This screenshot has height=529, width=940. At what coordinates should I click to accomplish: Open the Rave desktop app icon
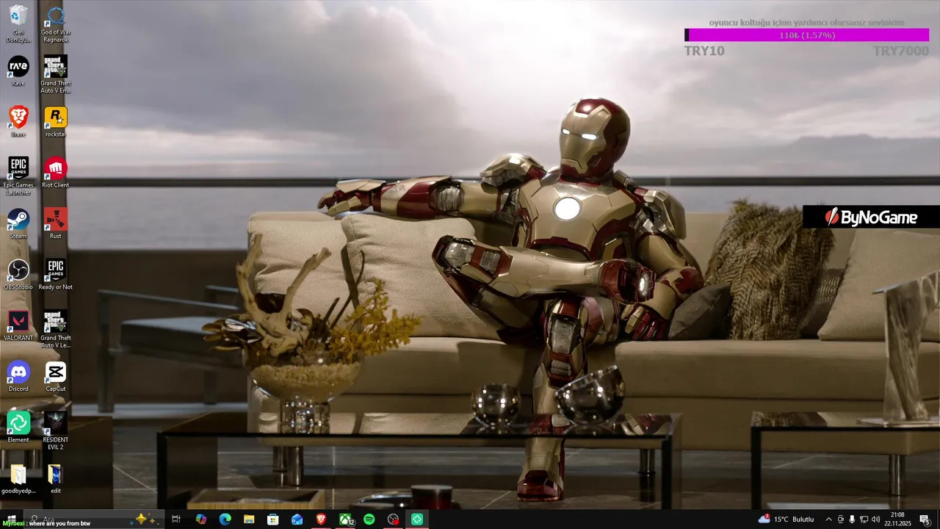(18, 71)
